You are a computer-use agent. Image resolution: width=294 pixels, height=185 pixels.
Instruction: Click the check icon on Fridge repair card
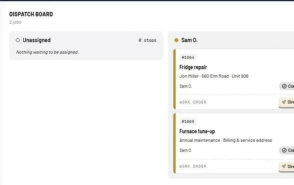coord(284,86)
